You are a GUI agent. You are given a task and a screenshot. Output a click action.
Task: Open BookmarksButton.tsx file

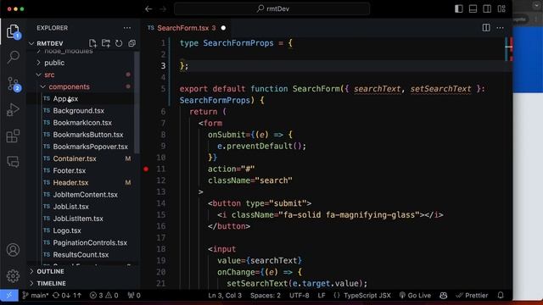[x=88, y=135]
